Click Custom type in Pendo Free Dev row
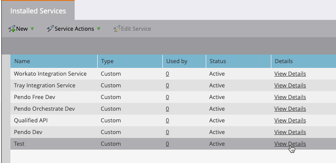The height and width of the screenshot is (163, 336). point(111,97)
